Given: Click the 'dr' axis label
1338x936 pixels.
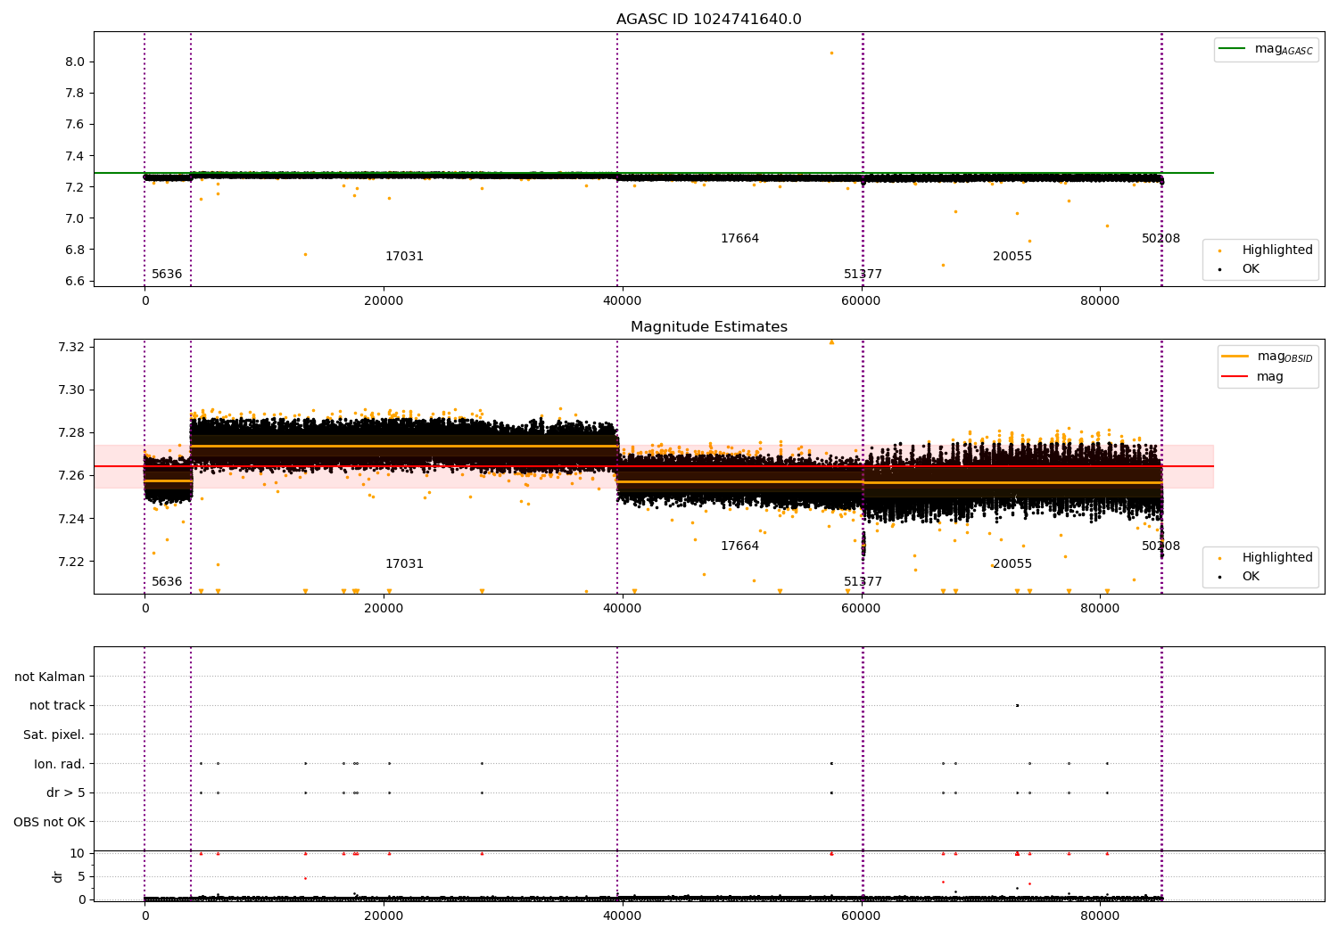Looking at the screenshot, I should pos(58,876).
